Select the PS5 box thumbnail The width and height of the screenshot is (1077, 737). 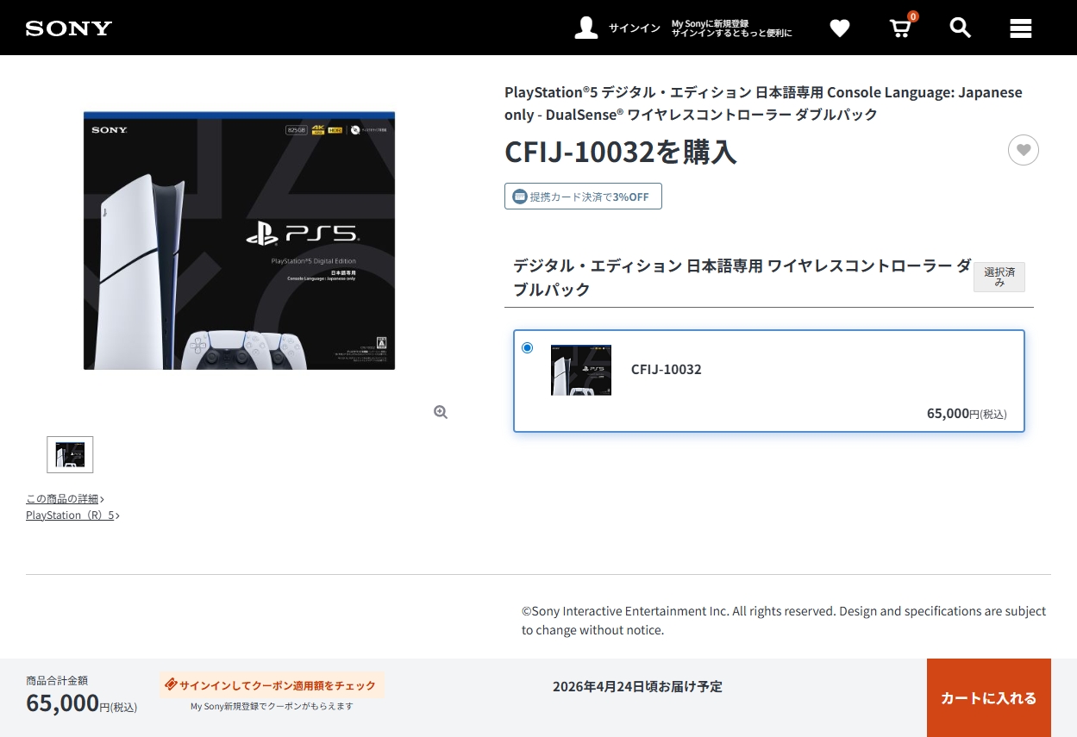click(x=70, y=454)
